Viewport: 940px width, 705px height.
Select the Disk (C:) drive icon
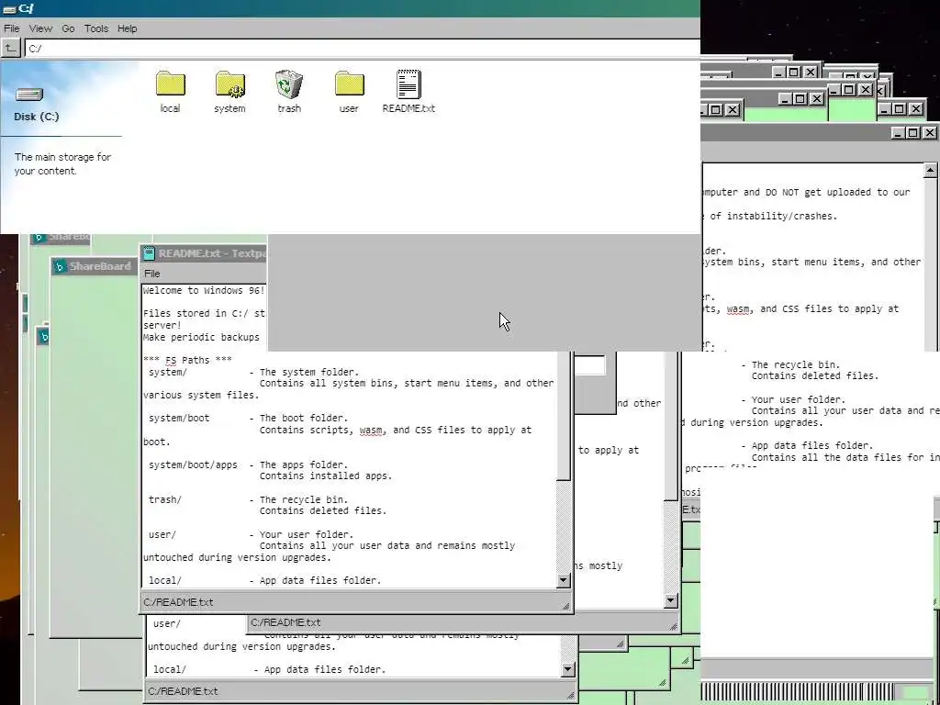(x=29, y=95)
